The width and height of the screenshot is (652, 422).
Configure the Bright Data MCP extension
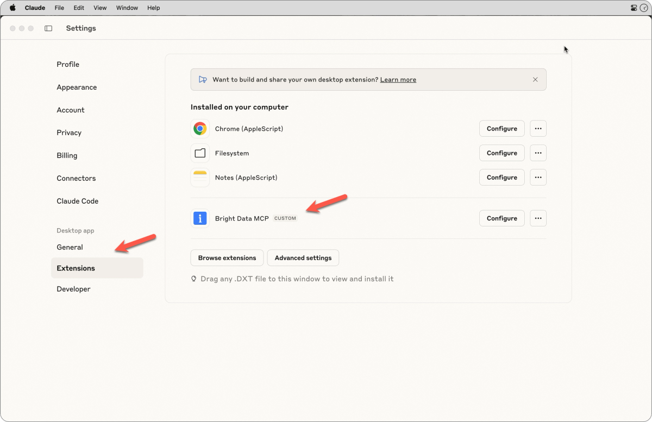click(x=502, y=218)
